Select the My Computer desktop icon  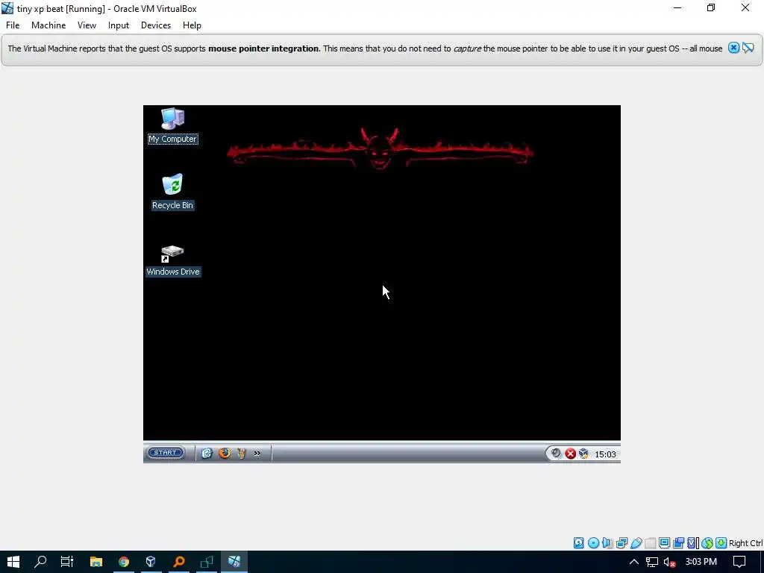tap(173, 125)
